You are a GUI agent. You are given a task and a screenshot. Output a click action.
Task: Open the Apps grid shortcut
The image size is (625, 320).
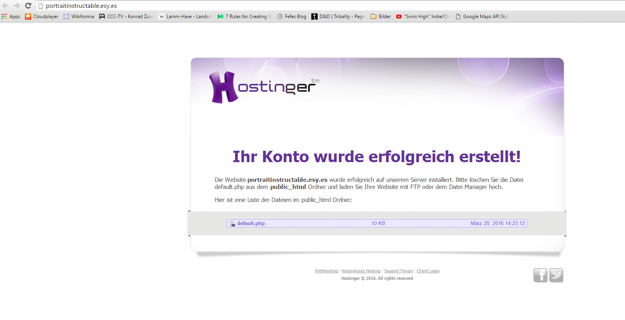pos(11,17)
